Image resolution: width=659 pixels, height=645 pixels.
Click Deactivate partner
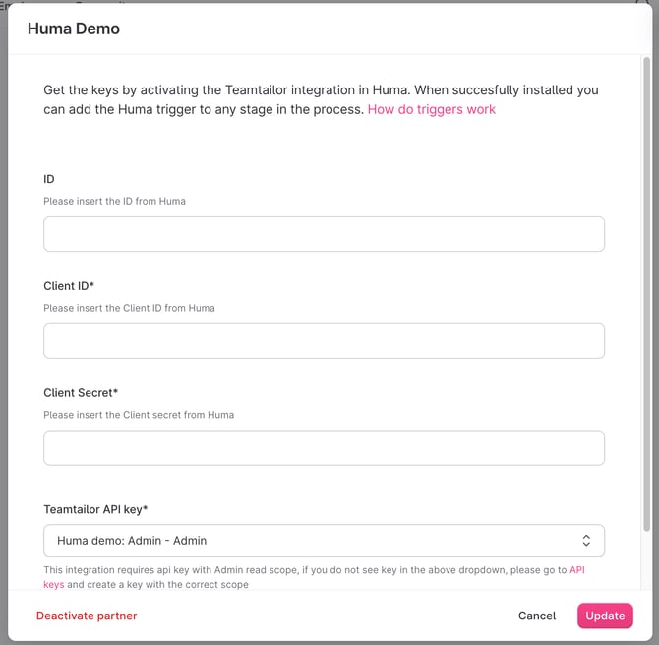click(x=87, y=616)
